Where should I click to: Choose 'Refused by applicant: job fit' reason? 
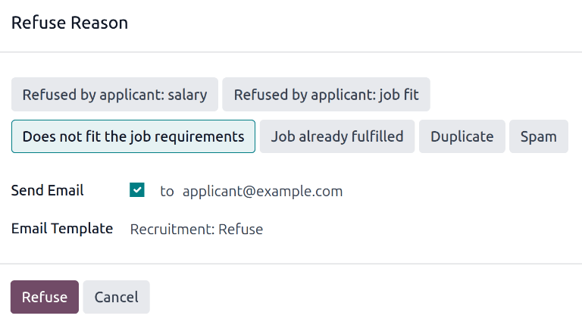[x=326, y=95]
